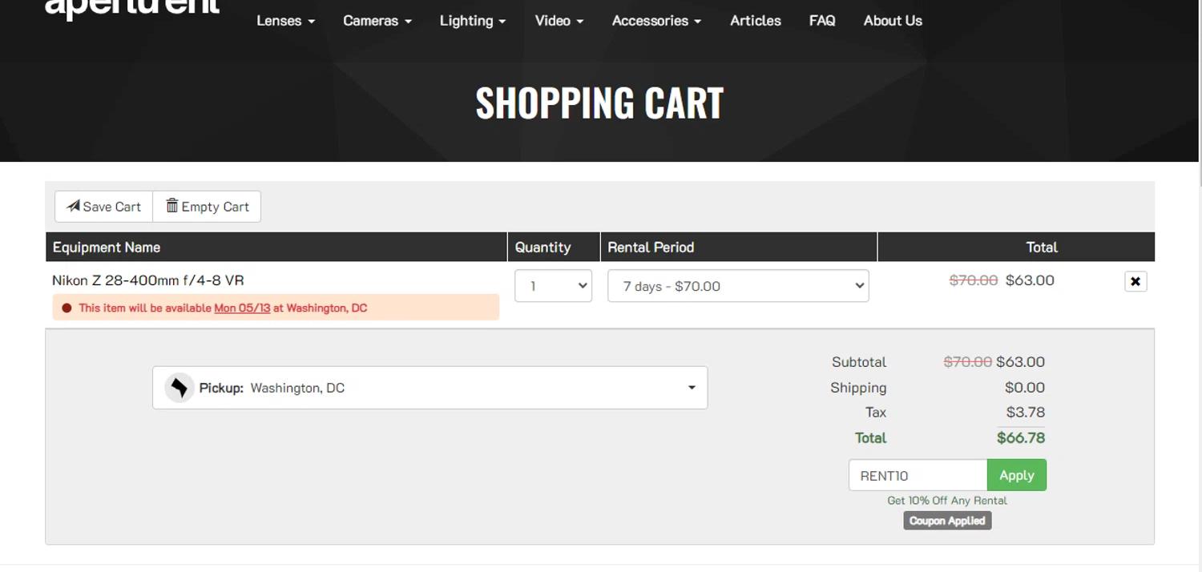
Task: Click the $3.78 tax value
Action: tap(1026, 413)
